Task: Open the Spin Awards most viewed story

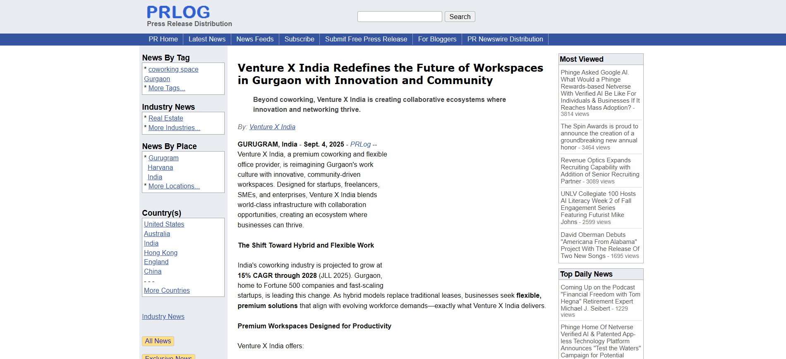Action: (x=599, y=137)
